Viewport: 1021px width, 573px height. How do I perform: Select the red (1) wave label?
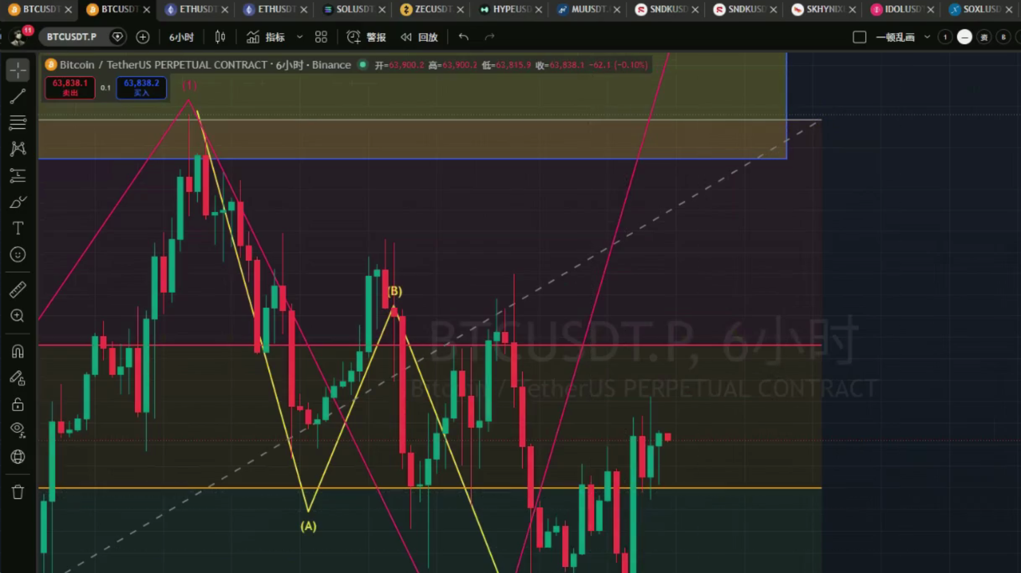(x=189, y=85)
